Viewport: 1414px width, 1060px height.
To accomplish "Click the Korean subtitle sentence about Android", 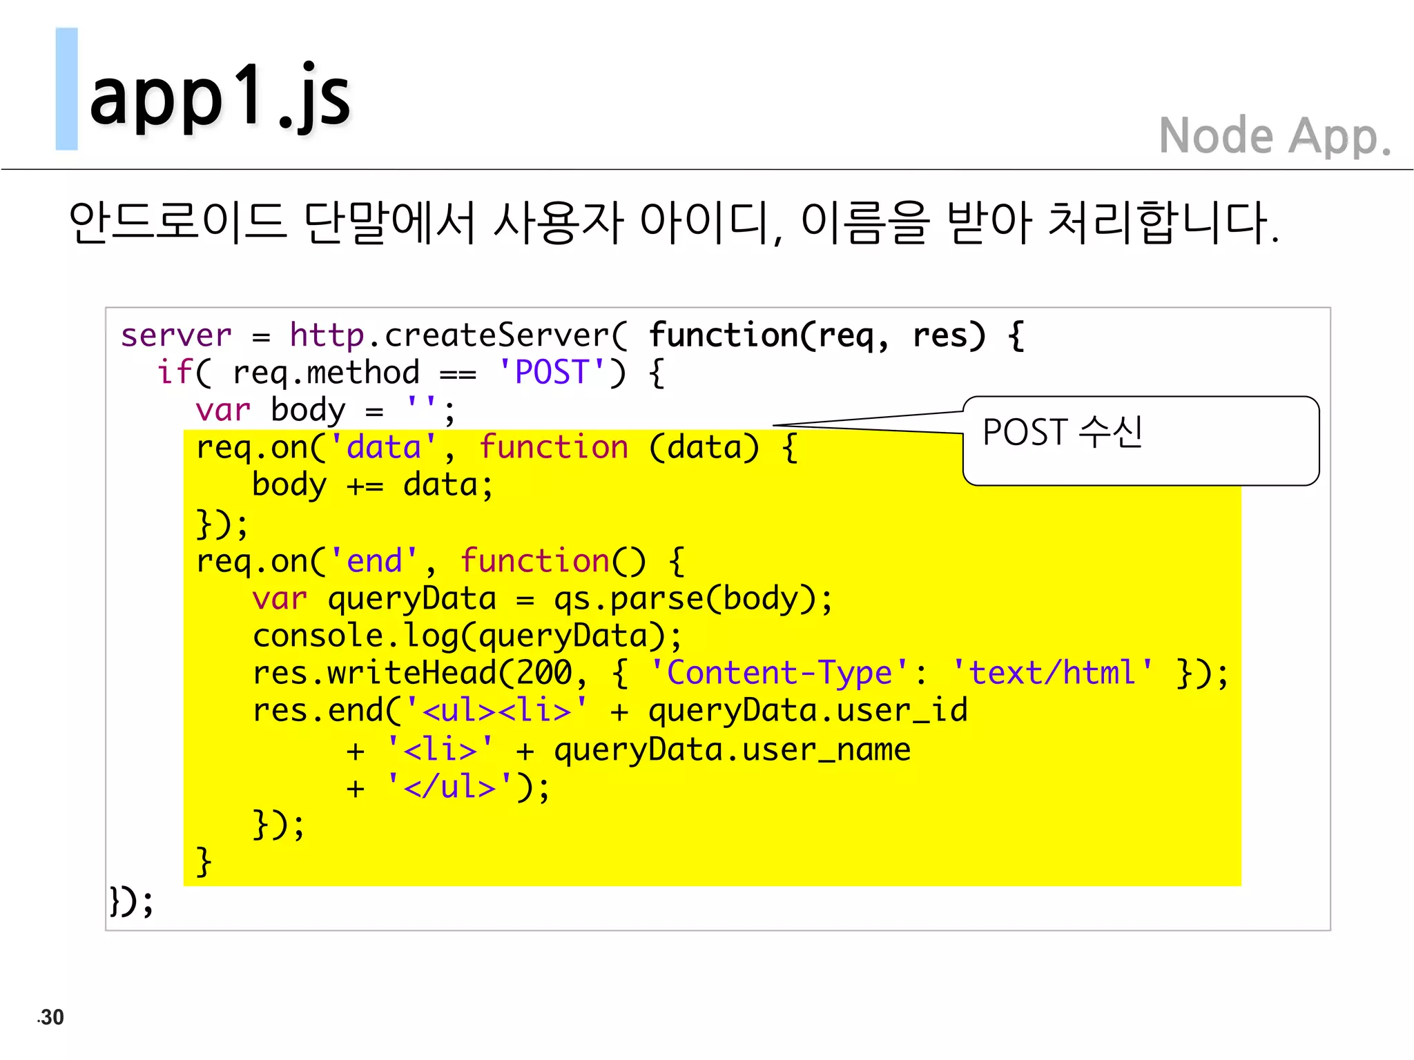I will pos(673,222).
